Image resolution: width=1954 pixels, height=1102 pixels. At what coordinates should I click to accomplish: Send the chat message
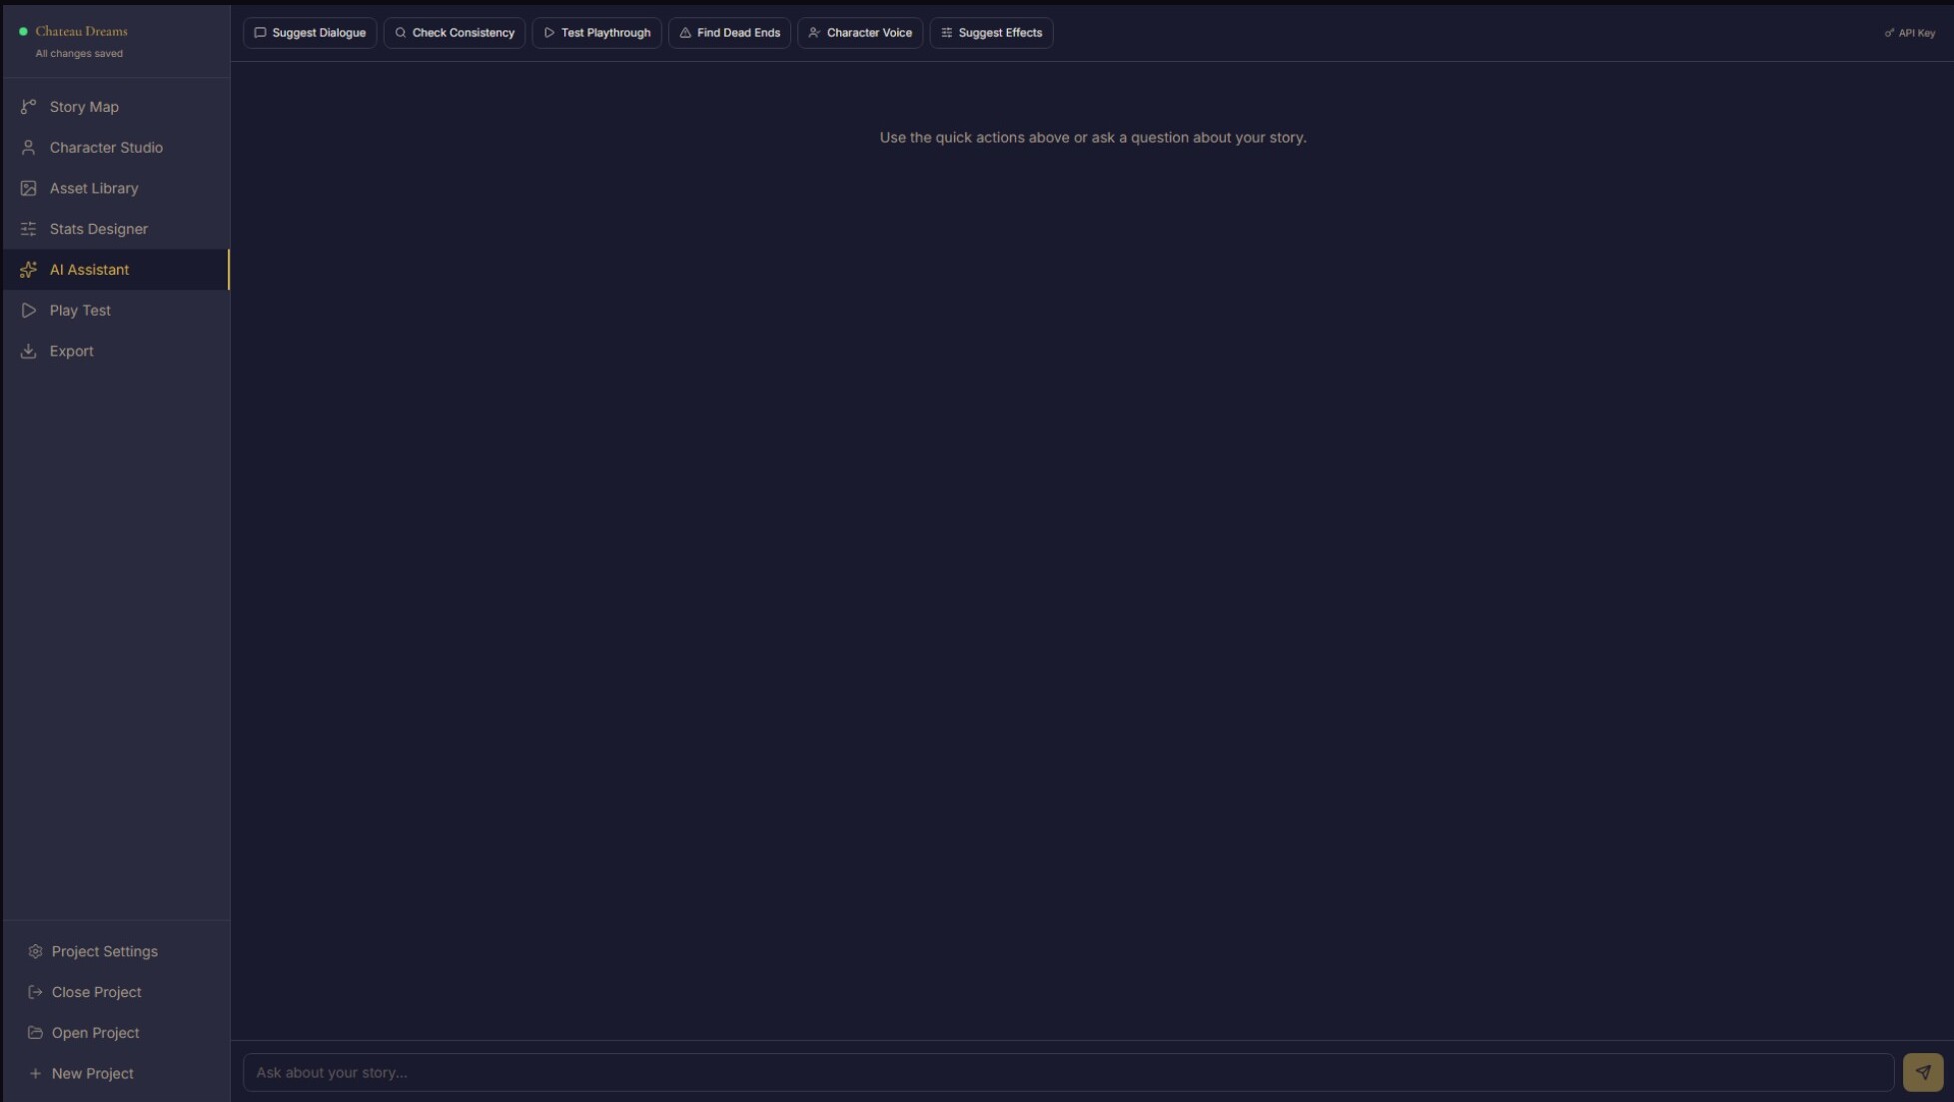pos(1923,1071)
